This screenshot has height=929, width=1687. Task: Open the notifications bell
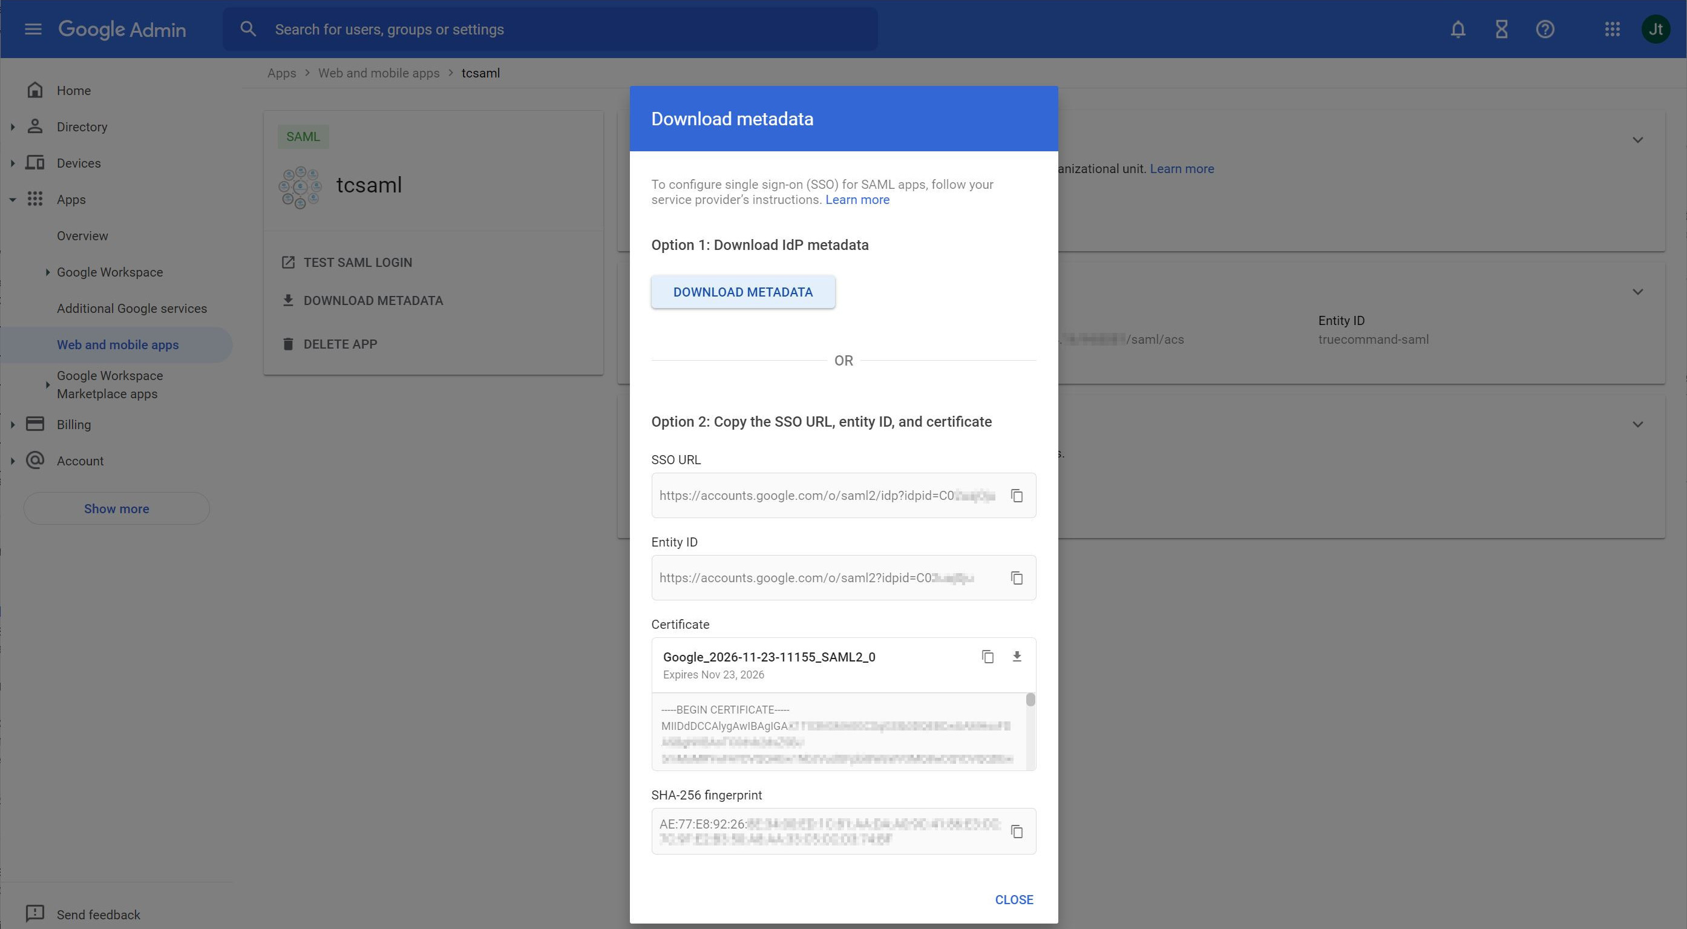(1457, 30)
